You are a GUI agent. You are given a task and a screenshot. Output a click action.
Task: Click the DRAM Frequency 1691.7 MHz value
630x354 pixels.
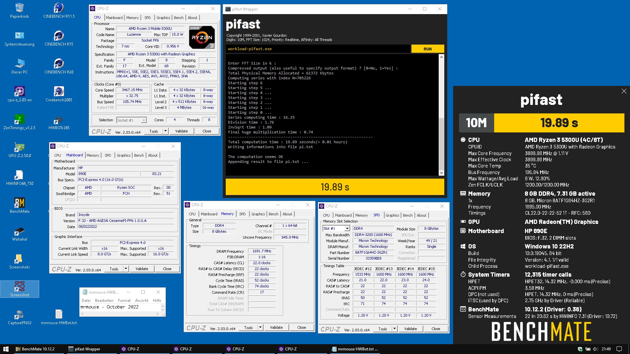[262, 251]
